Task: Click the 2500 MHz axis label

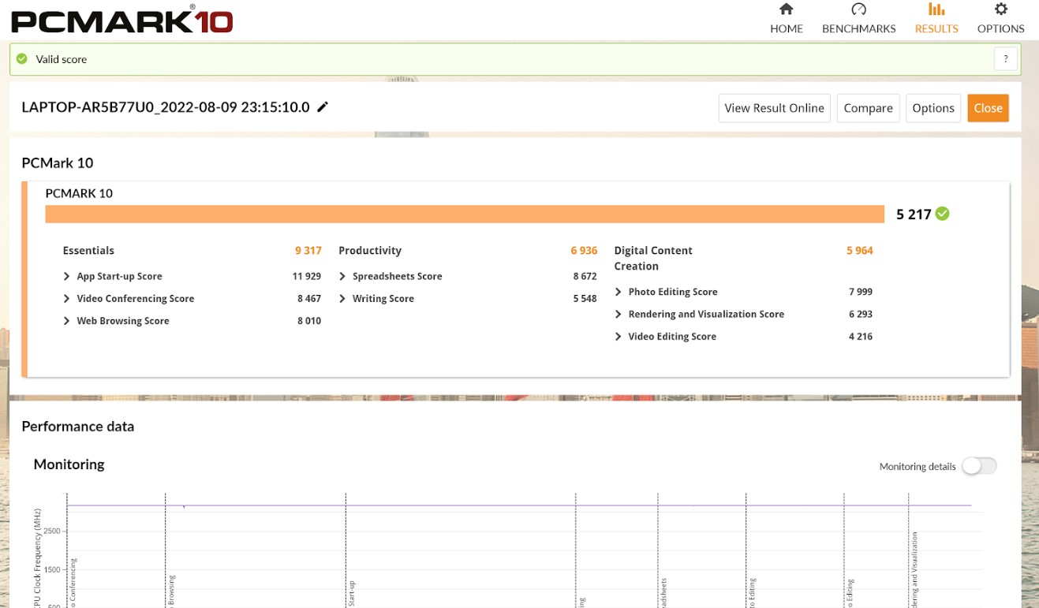Action: pos(51,532)
